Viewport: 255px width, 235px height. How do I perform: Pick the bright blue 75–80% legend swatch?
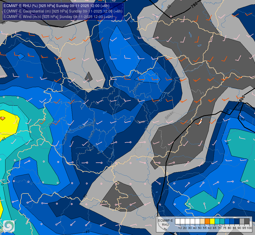point(227,221)
